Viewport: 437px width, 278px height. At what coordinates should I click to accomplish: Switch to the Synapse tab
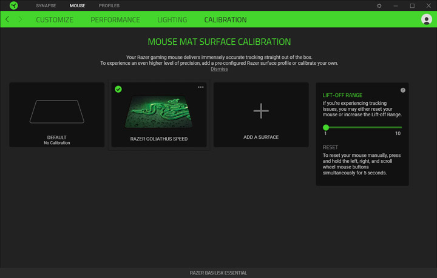46,5
